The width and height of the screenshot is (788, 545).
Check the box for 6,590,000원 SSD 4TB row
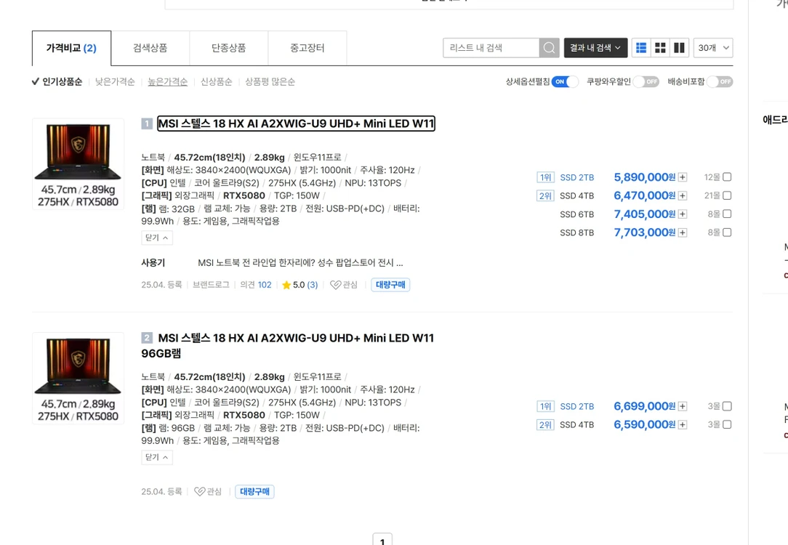coord(727,424)
